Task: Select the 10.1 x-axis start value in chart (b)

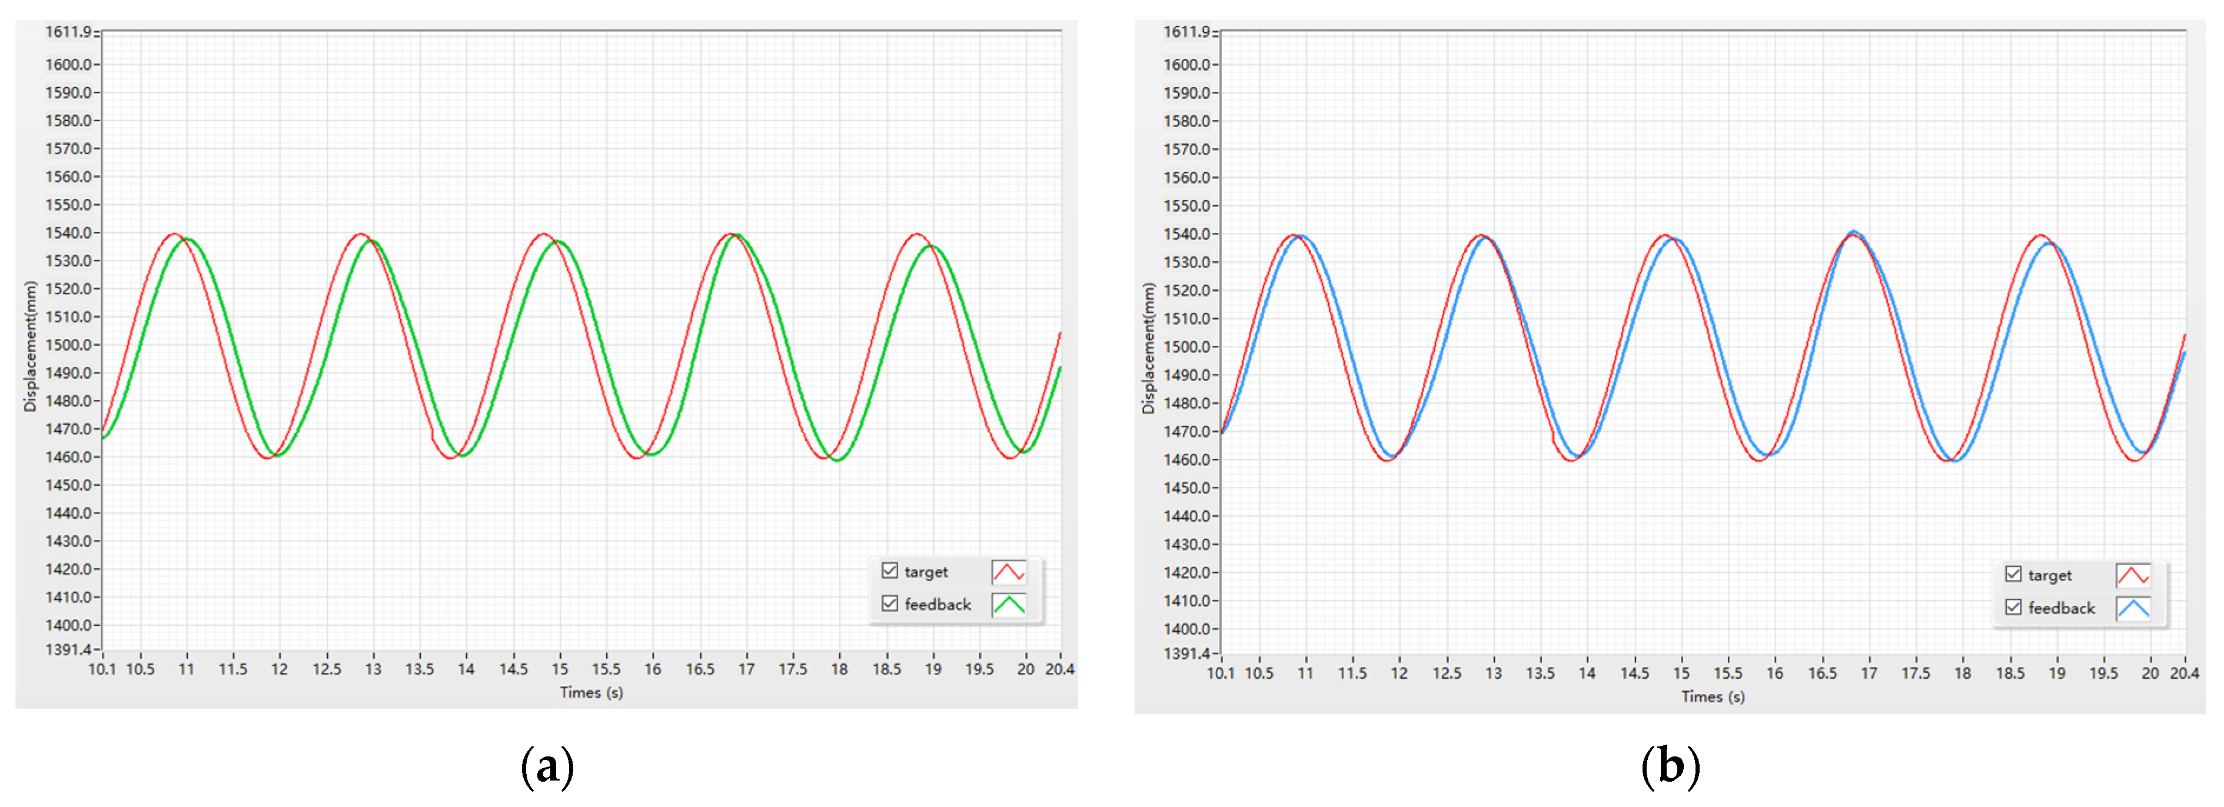Action: click(x=1220, y=672)
